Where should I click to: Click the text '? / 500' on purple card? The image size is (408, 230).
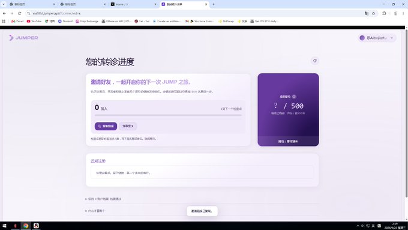(289, 106)
